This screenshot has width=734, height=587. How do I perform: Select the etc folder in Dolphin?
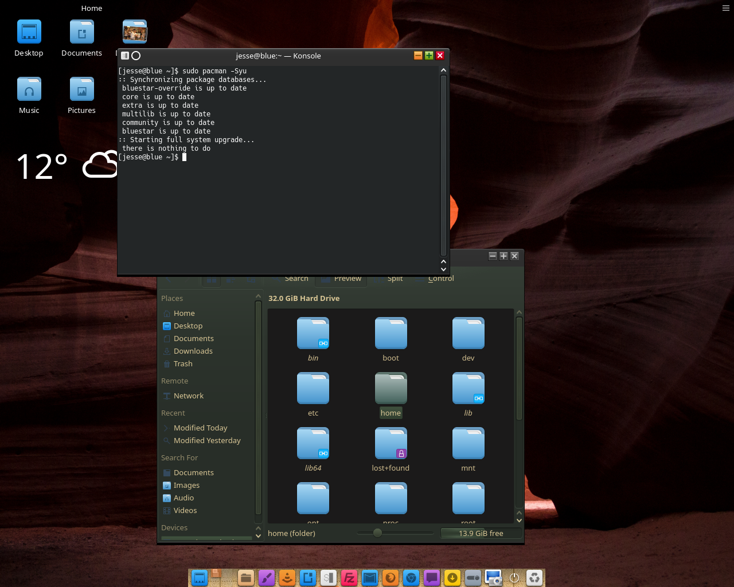tap(313, 394)
